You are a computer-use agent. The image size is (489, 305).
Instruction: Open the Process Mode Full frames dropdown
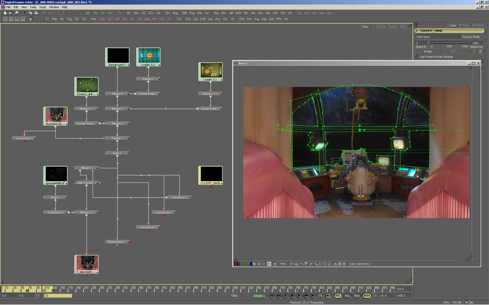click(x=438, y=37)
